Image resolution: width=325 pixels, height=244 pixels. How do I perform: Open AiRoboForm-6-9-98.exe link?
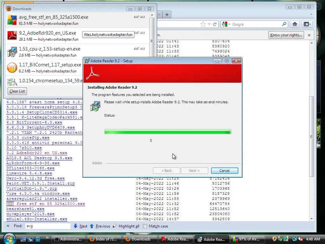33,163
